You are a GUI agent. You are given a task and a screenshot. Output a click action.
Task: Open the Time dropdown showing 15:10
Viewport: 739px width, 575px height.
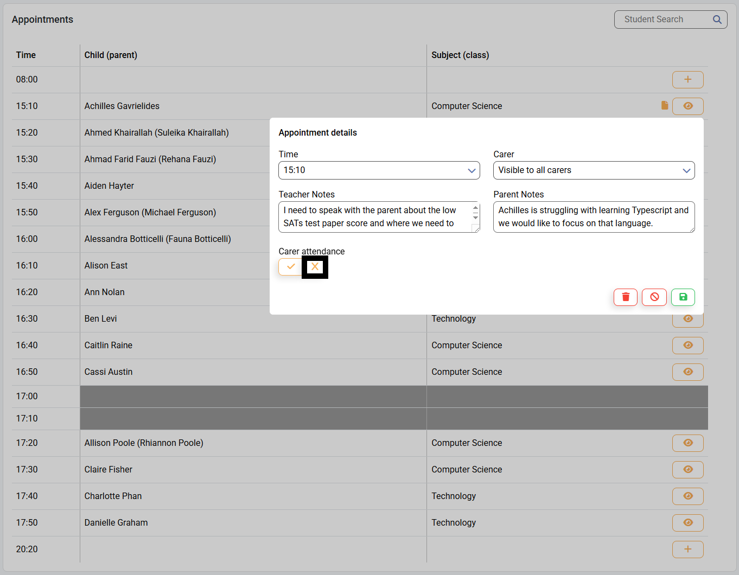379,170
